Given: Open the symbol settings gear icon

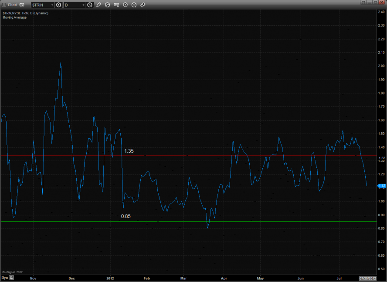Looking at the screenshot, I should coord(58,5).
